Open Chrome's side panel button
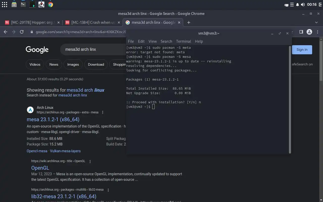The width and height of the screenshot is (323, 202). coord(301,32)
